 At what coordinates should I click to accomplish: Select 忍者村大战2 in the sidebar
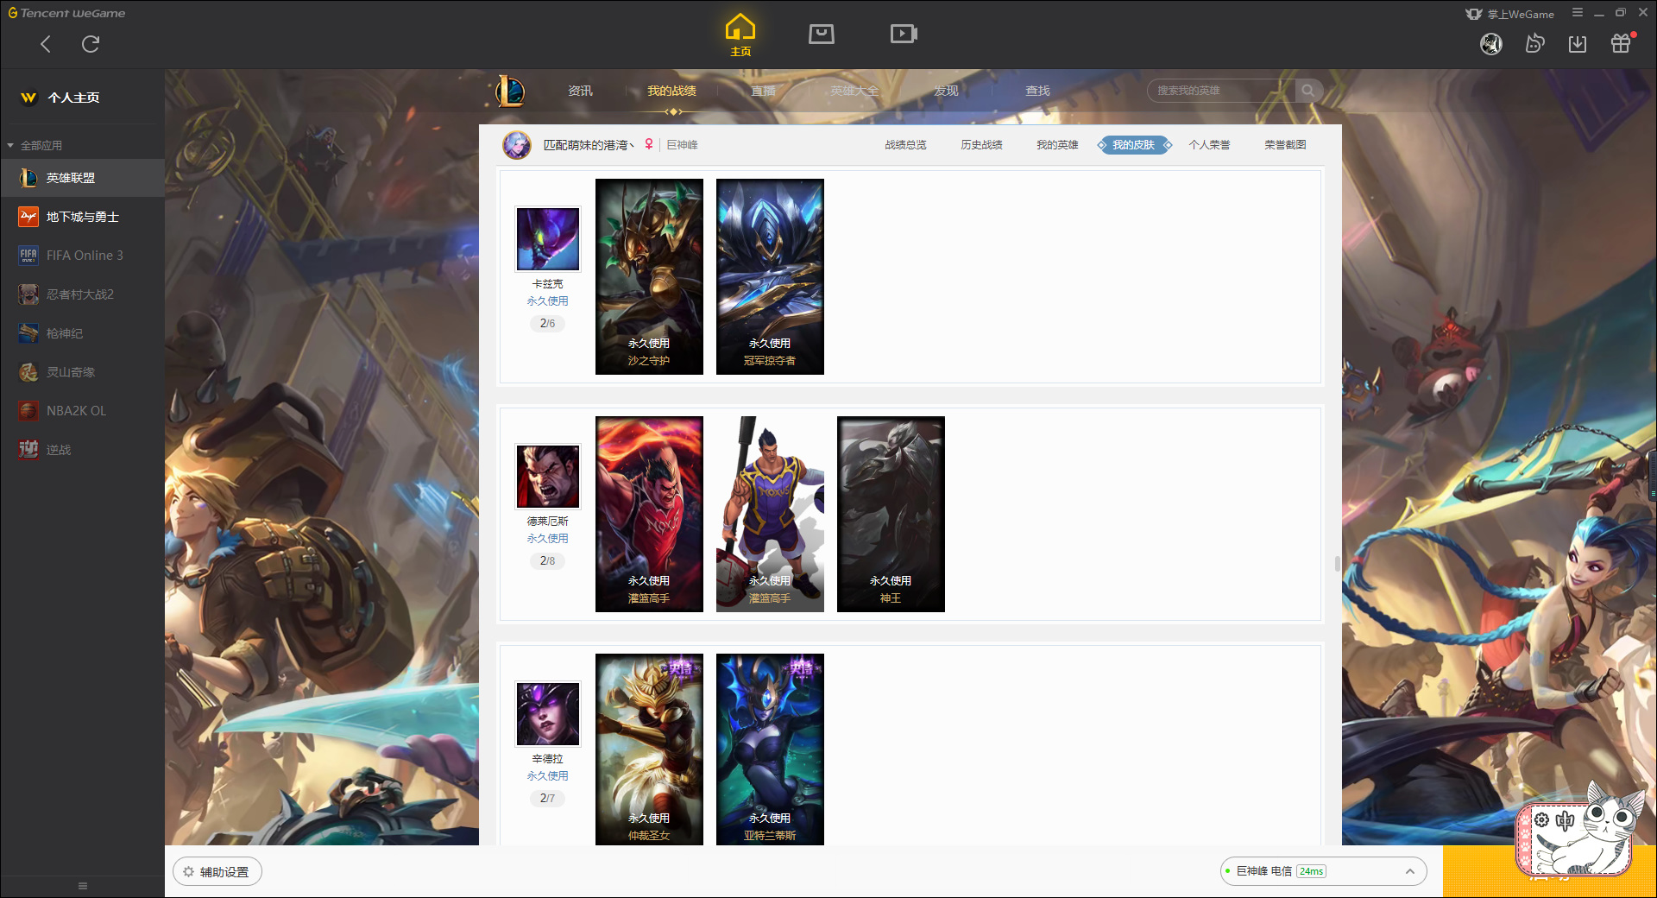(x=82, y=294)
